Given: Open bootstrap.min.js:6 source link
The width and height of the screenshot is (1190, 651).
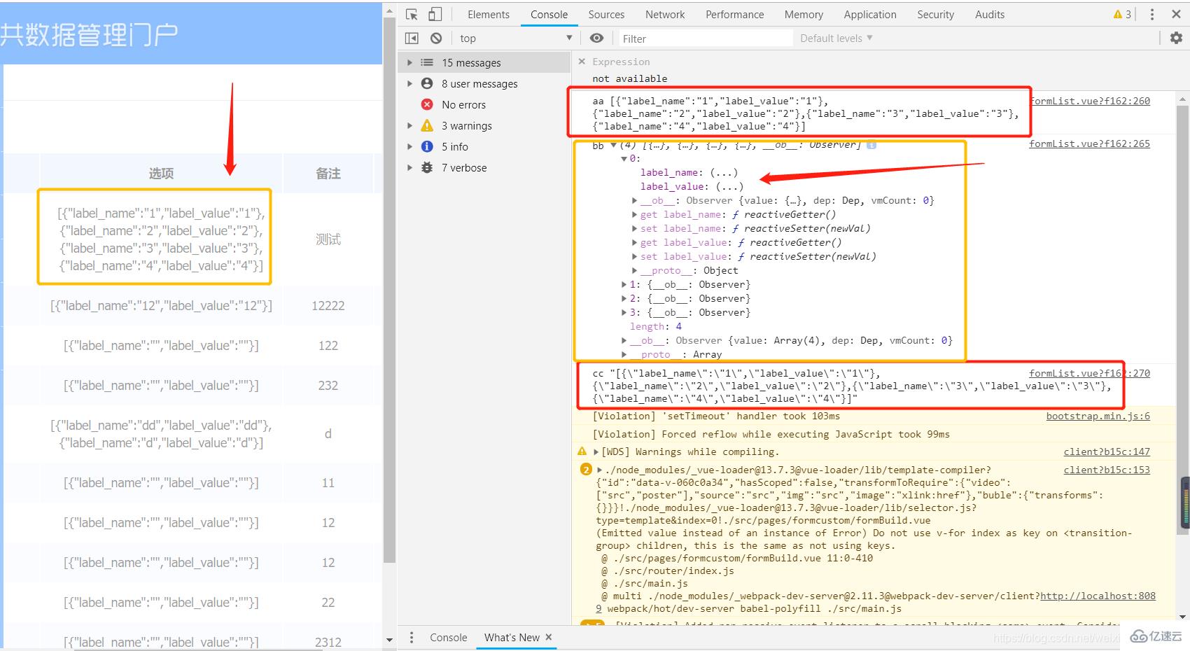Looking at the screenshot, I should [1098, 416].
